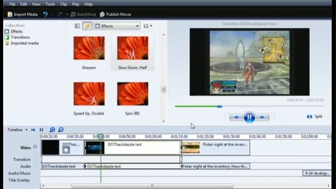
Task: Click the effects list scrollbar thumb
Action: pyautogui.click(x=163, y=89)
